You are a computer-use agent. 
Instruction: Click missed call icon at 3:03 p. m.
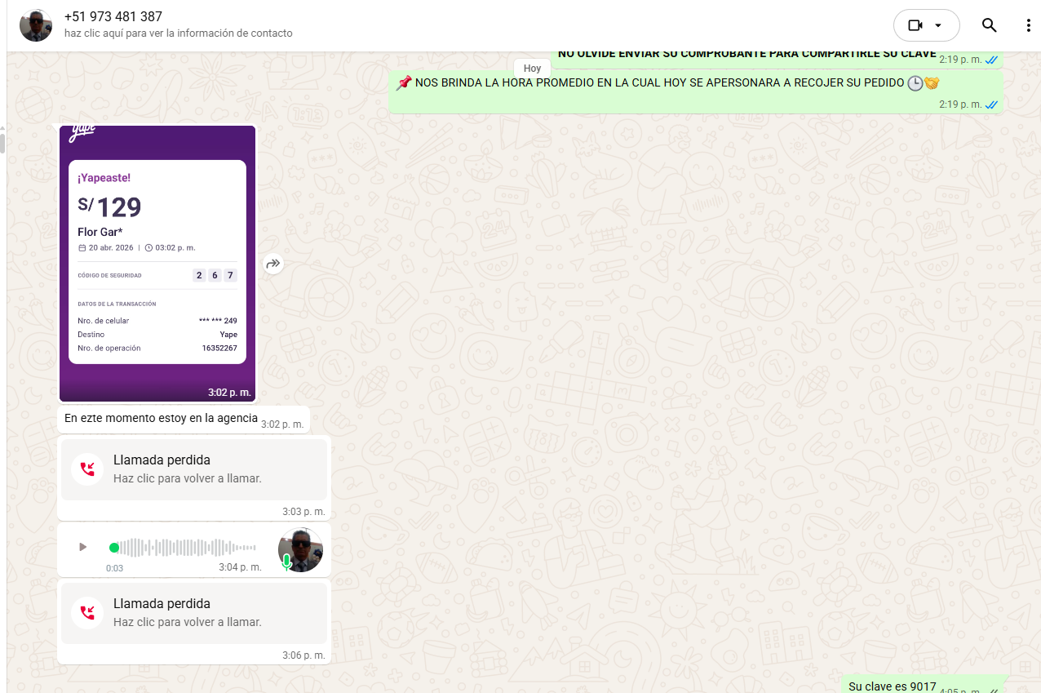tap(86, 469)
